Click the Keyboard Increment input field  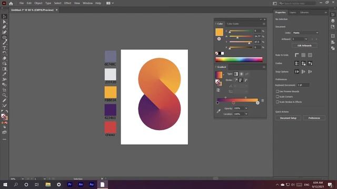click(303, 85)
